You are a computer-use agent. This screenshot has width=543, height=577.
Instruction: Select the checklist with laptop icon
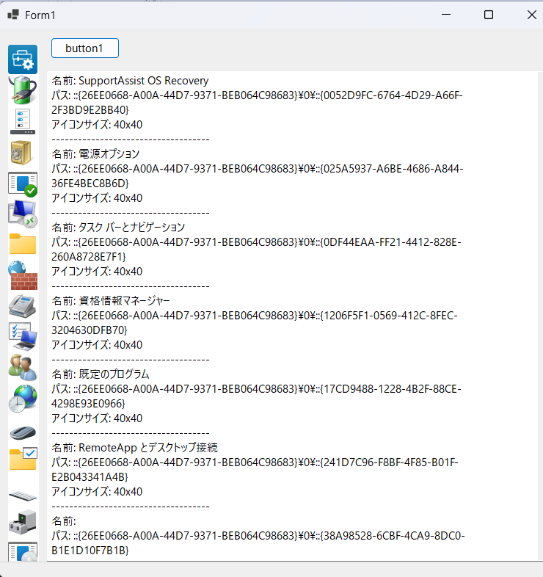(23, 335)
